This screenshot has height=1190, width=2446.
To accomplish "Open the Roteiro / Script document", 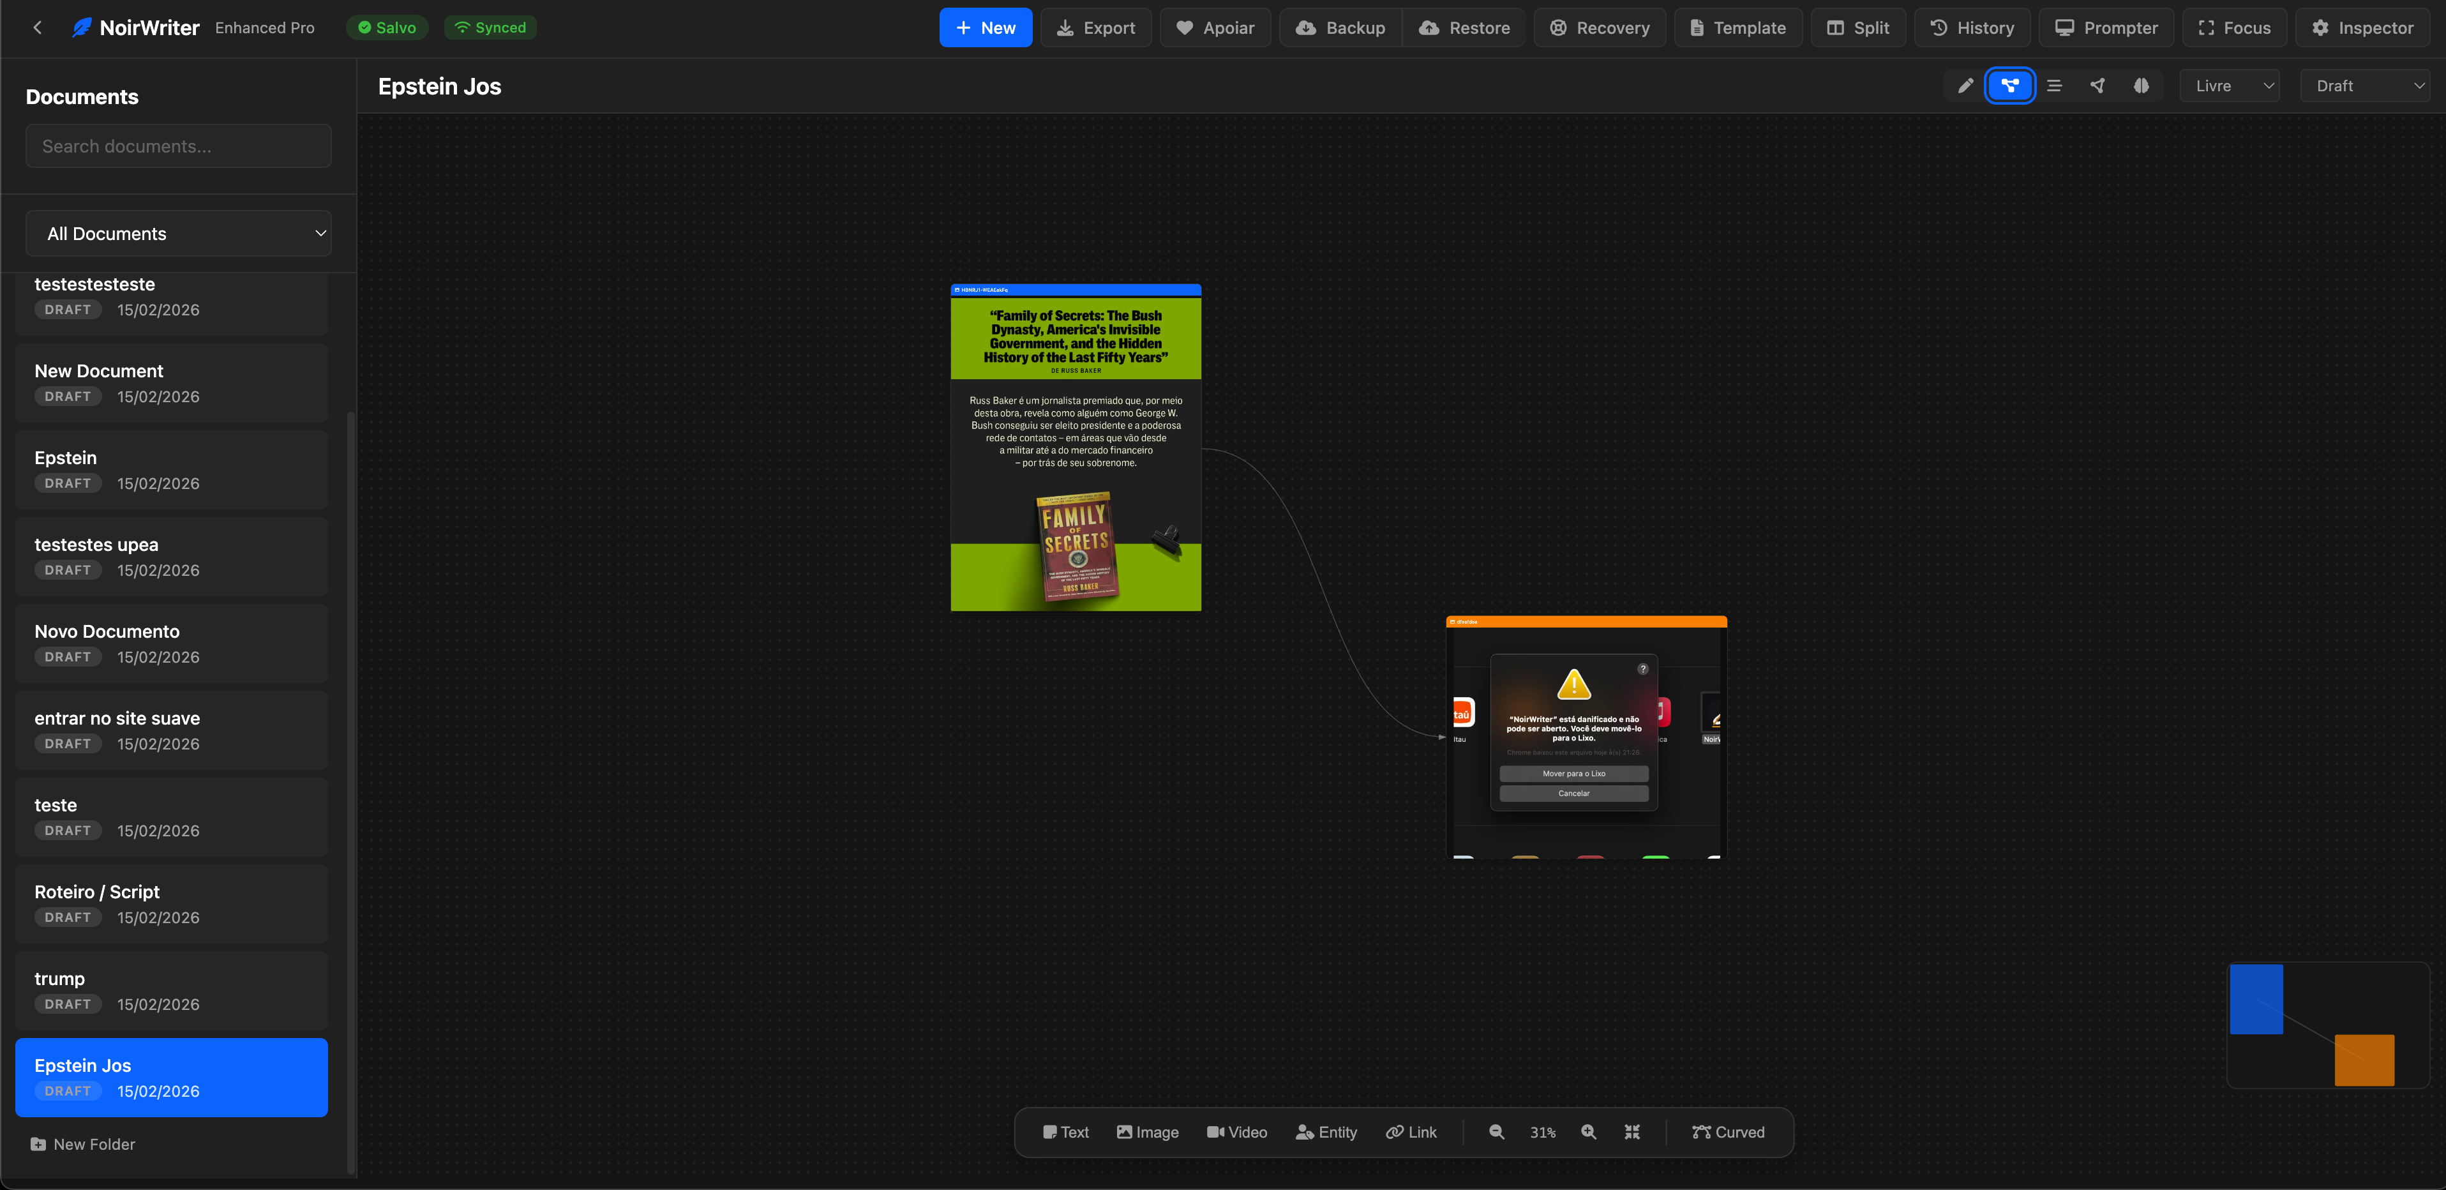I will click(x=171, y=903).
